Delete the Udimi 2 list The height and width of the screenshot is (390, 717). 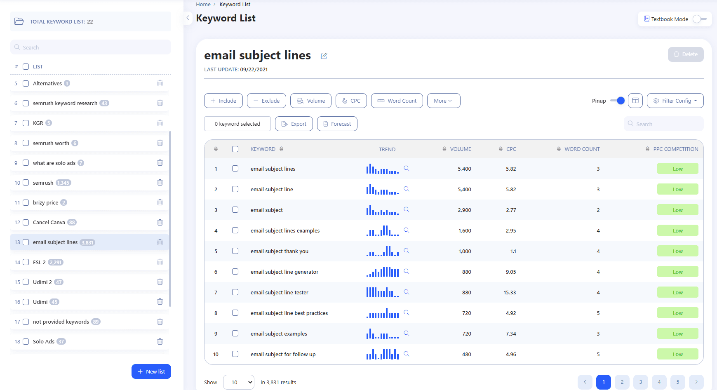click(x=160, y=282)
